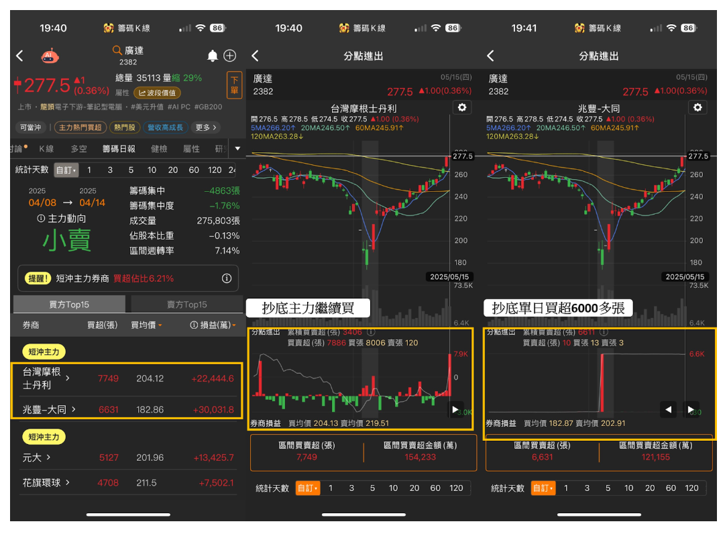Viewport: 725px width, 534px height.
Task: Play next on the 台灣摩根士丹利 chart
Action: [455, 409]
